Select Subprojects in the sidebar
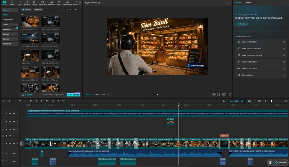 (x=8, y=20)
